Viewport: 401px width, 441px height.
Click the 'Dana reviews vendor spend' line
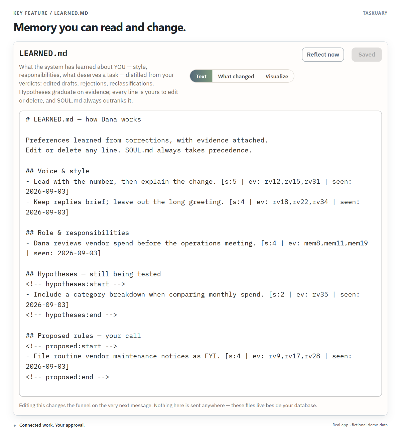(x=196, y=248)
